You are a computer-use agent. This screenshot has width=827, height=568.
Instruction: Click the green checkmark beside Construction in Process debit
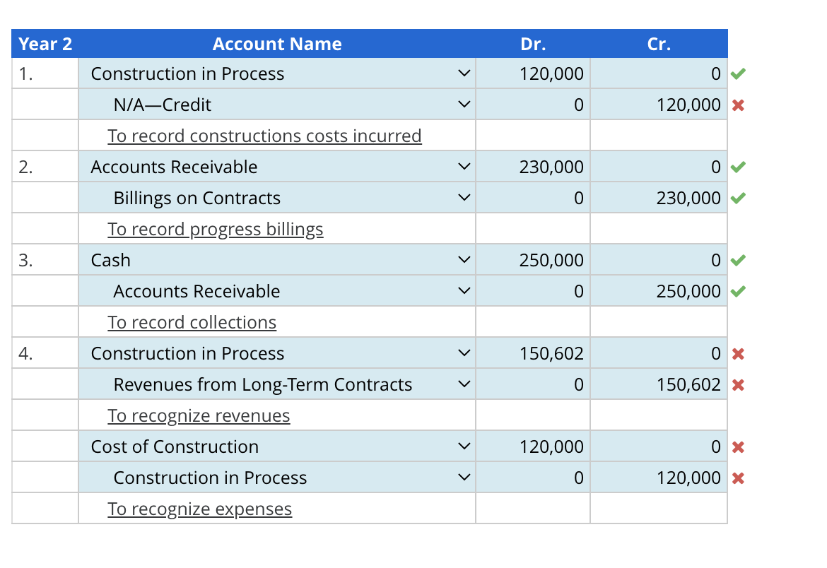[x=737, y=73]
